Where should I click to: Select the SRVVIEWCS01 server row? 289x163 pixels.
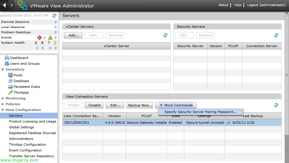point(172,123)
